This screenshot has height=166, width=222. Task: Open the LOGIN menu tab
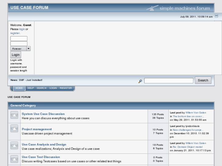53,88
